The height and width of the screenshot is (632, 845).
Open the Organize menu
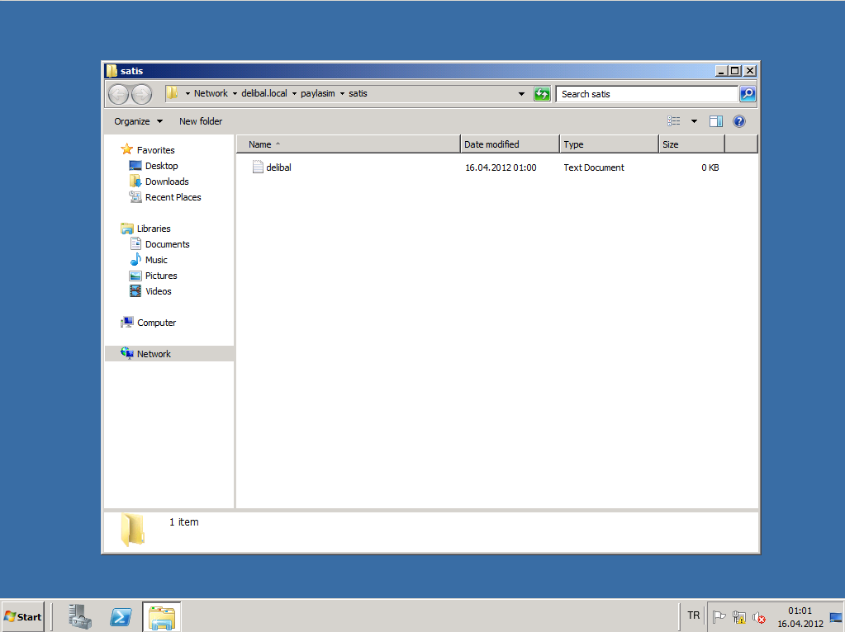(138, 121)
